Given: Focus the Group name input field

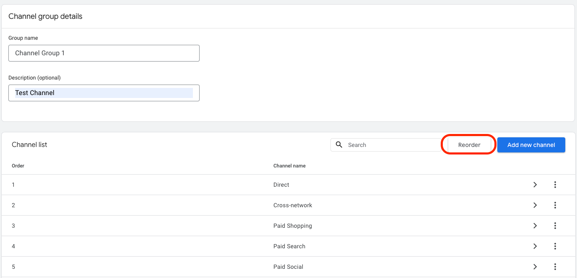Looking at the screenshot, I should (x=104, y=53).
